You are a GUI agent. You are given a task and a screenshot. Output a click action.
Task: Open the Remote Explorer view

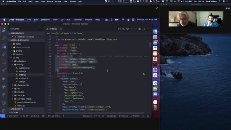(x=4, y=62)
